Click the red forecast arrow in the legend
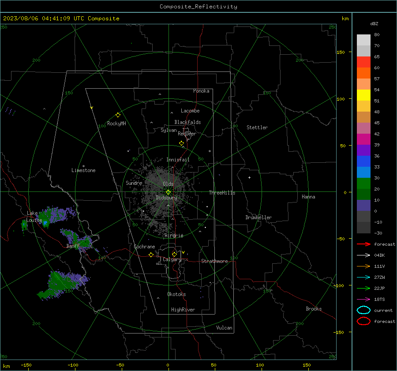 tap(363, 244)
